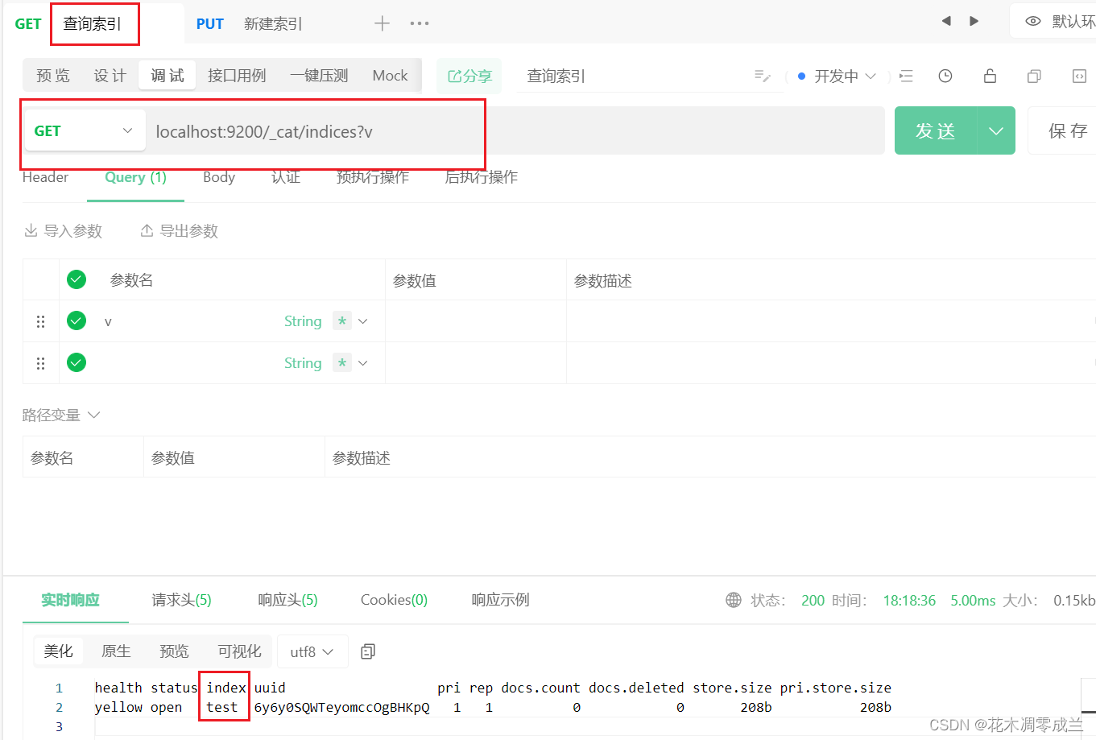The width and height of the screenshot is (1096, 740).
Task: Open the 设计 tab
Action: [x=110, y=76]
